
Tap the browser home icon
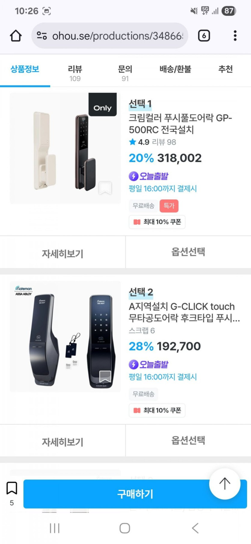pos(16,36)
